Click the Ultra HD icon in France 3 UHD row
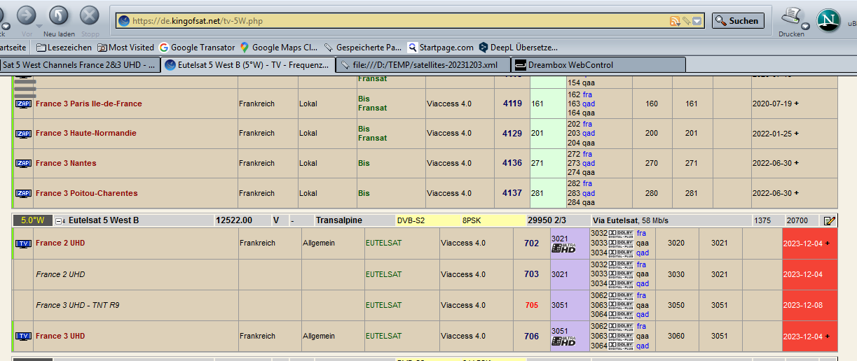Image resolution: width=857 pixels, height=361 pixels. 563,341
